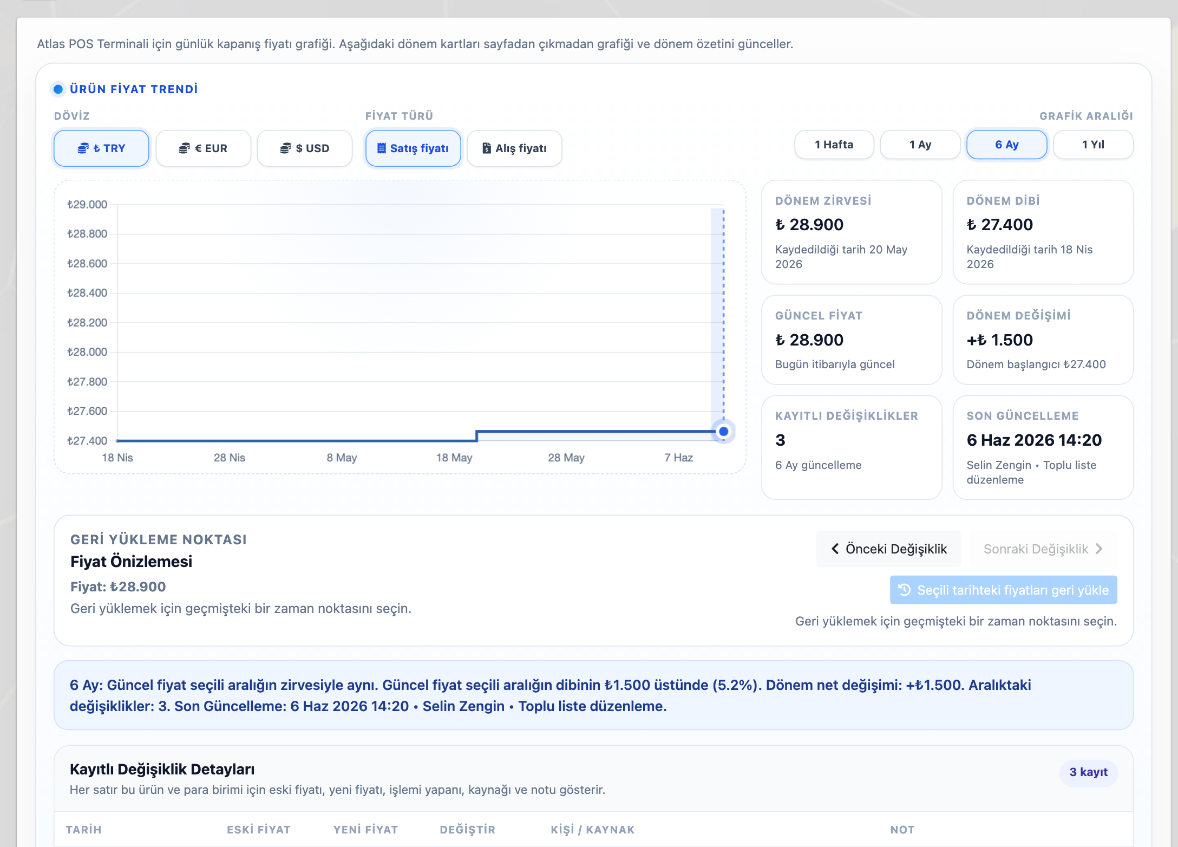Click the Güncel Fiyat card
The width and height of the screenshot is (1178, 847).
[852, 340]
